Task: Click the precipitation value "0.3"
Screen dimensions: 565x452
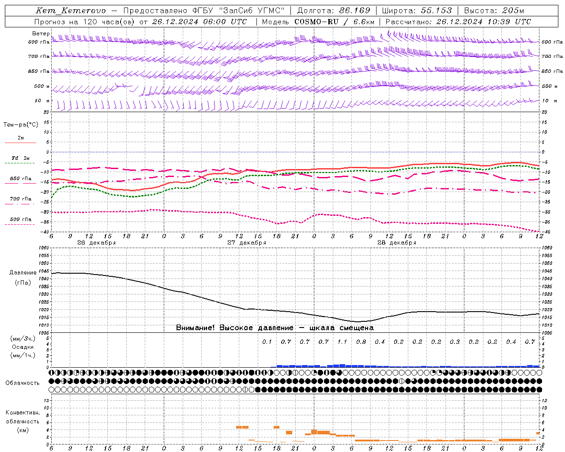Action: (455, 342)
